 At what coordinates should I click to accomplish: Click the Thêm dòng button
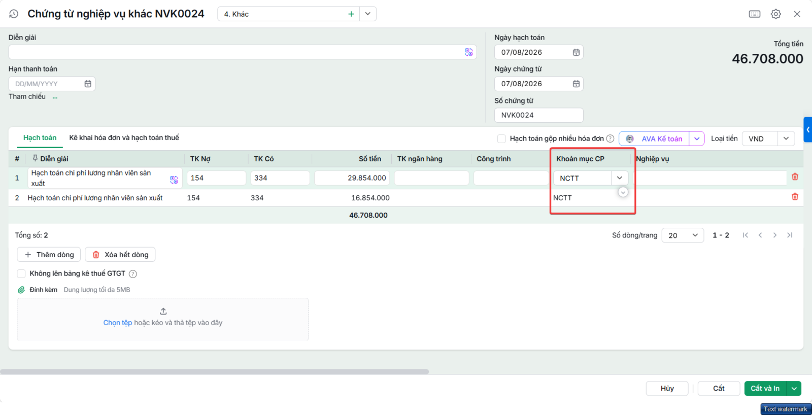49,255
